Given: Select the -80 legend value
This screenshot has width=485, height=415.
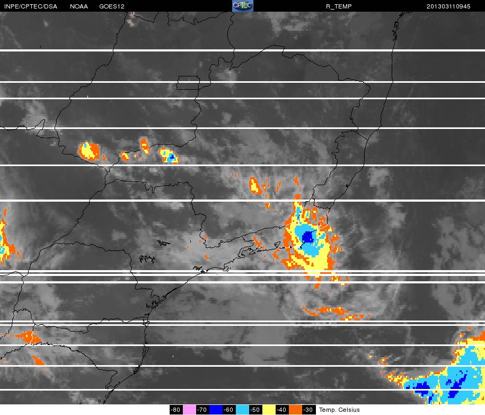Looking at the screenshot, I should (176, 410).
